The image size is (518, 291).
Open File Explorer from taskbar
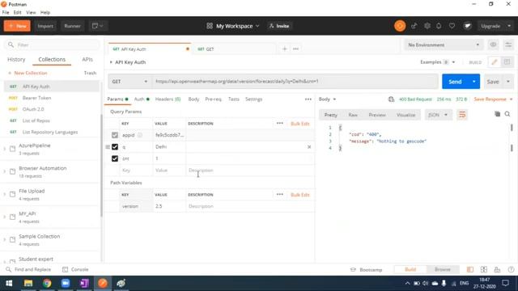(28, 283)
